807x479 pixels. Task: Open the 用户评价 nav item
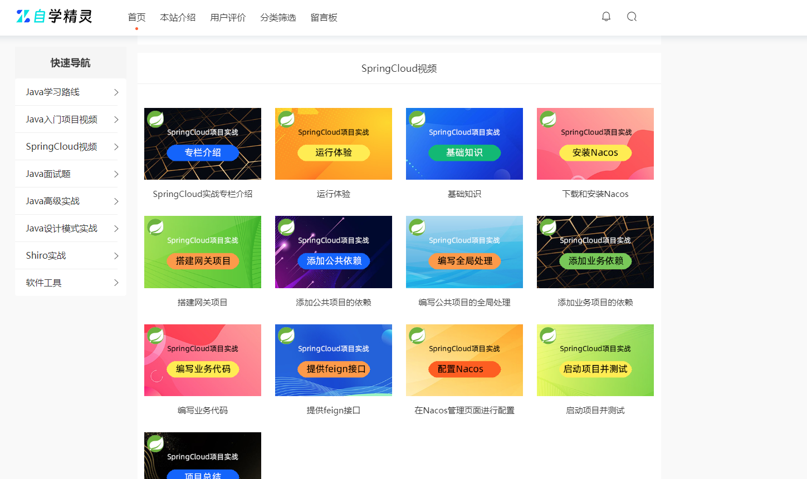pos(228,17)
